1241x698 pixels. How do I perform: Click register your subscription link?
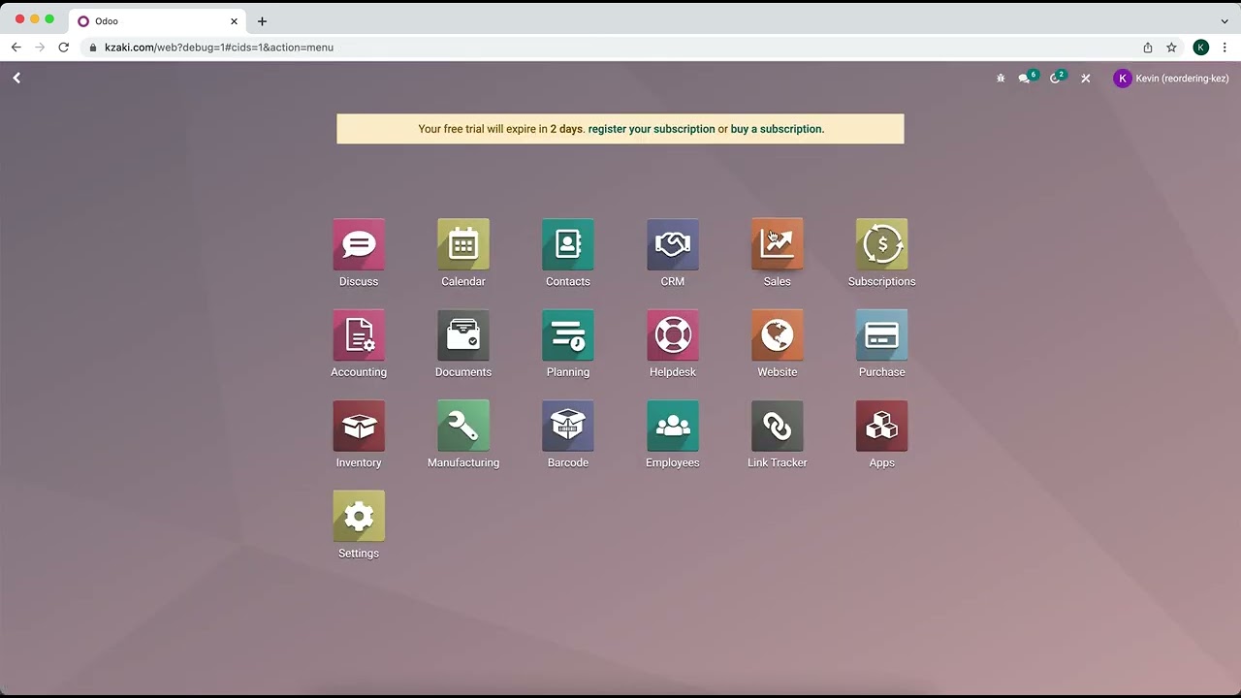click(652, 129)
